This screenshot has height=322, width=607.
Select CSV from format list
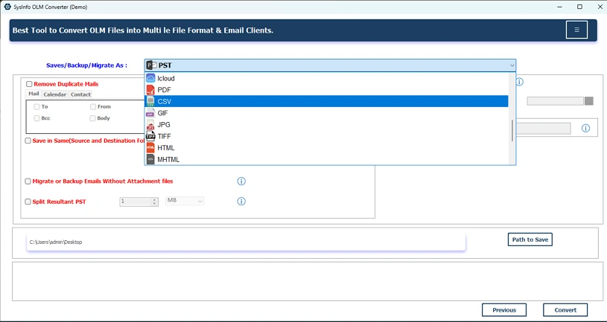pos(326,101)
